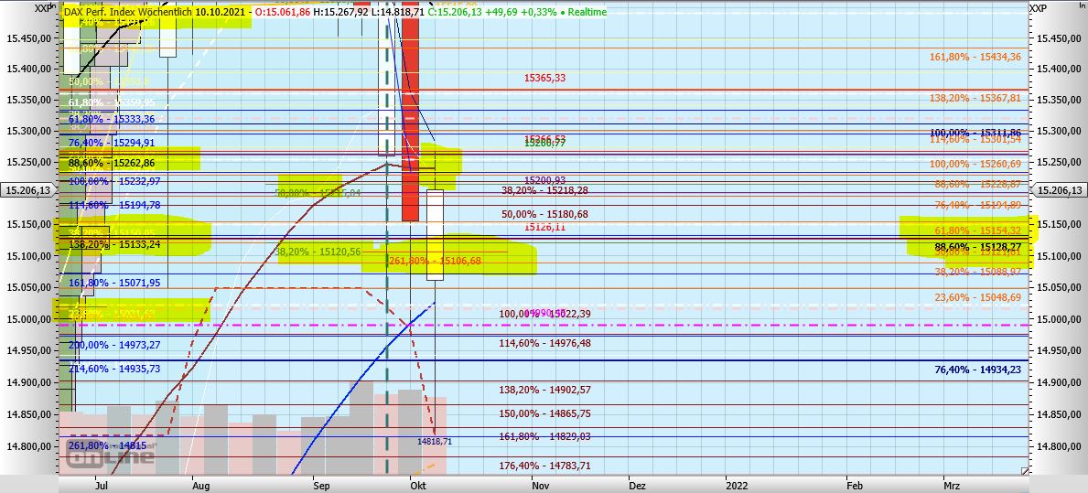
Task: Select the blue 214,60% - 14935,73 label
Action: pyautogui.click(x=114, y=369)
